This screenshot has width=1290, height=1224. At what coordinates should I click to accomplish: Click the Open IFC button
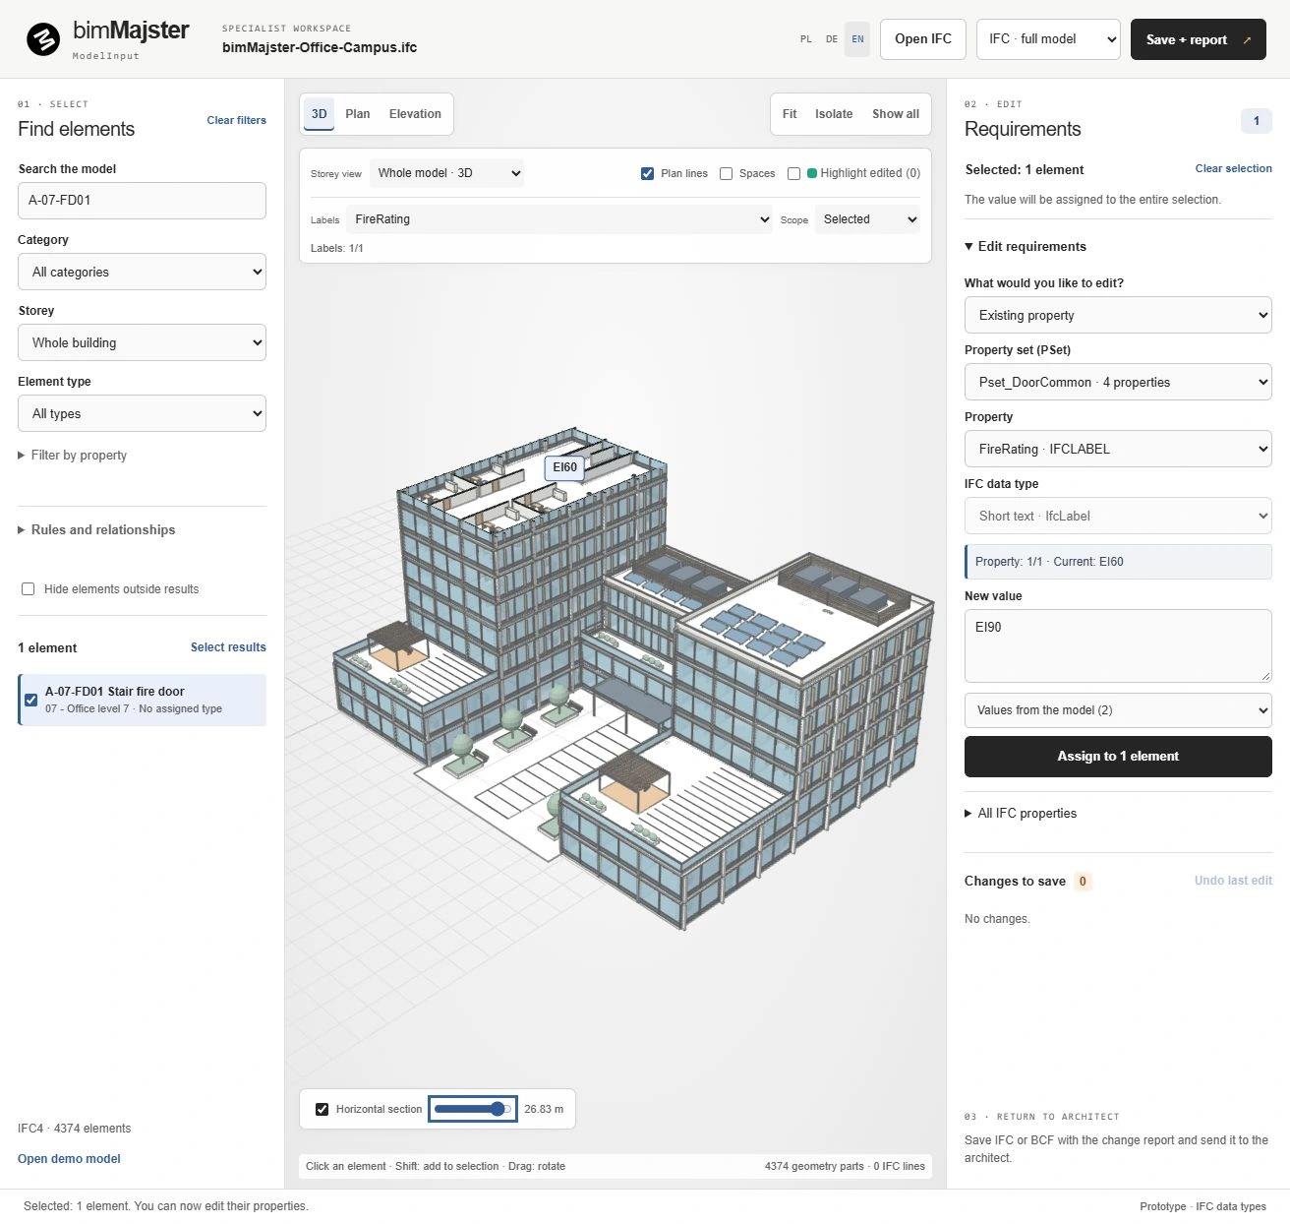[x=923, y=39]
